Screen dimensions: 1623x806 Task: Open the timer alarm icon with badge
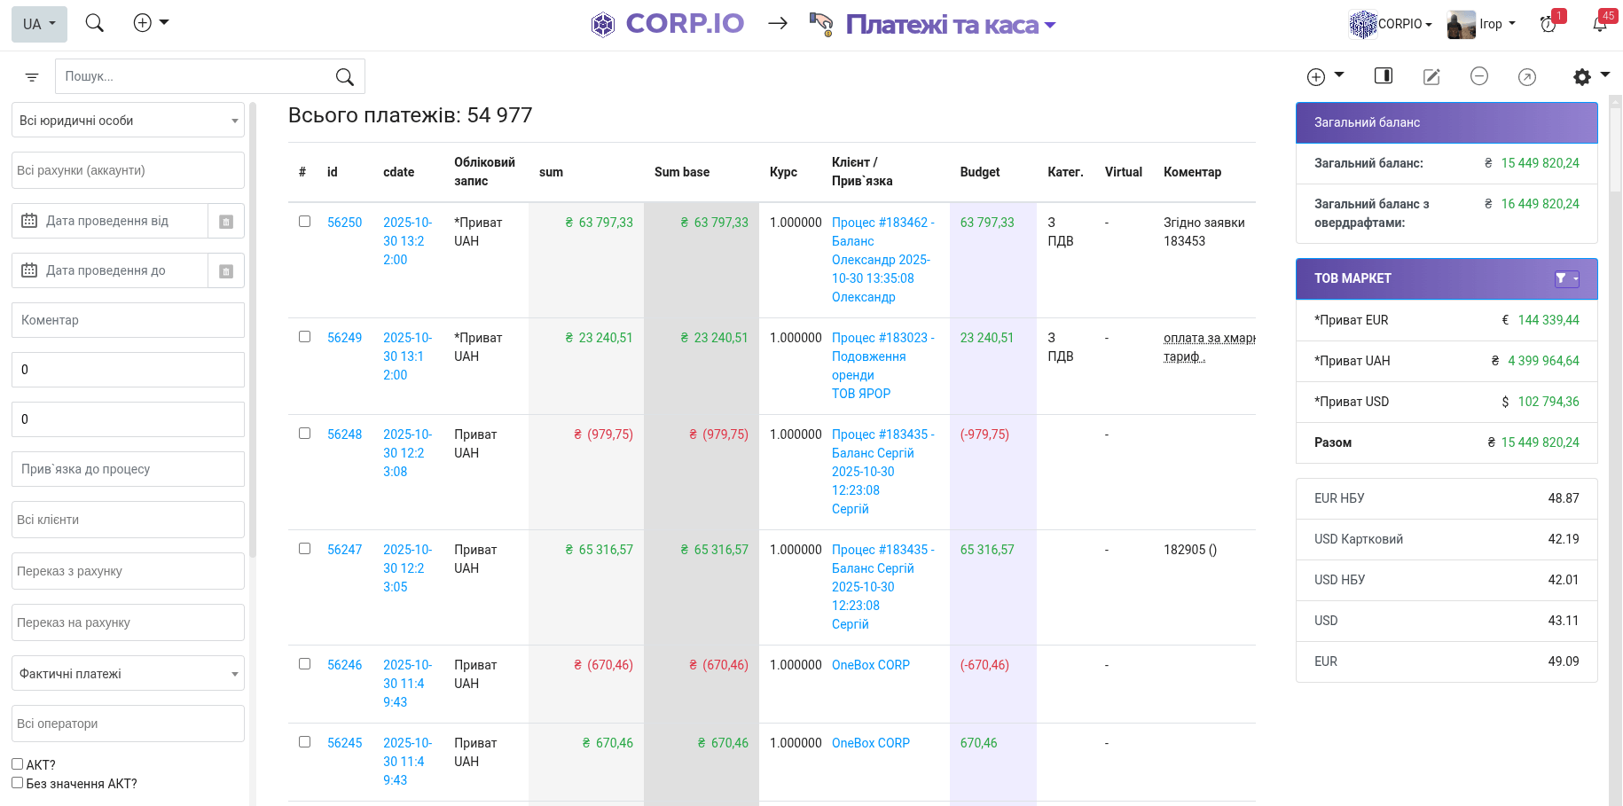[x=1549, y=24]
